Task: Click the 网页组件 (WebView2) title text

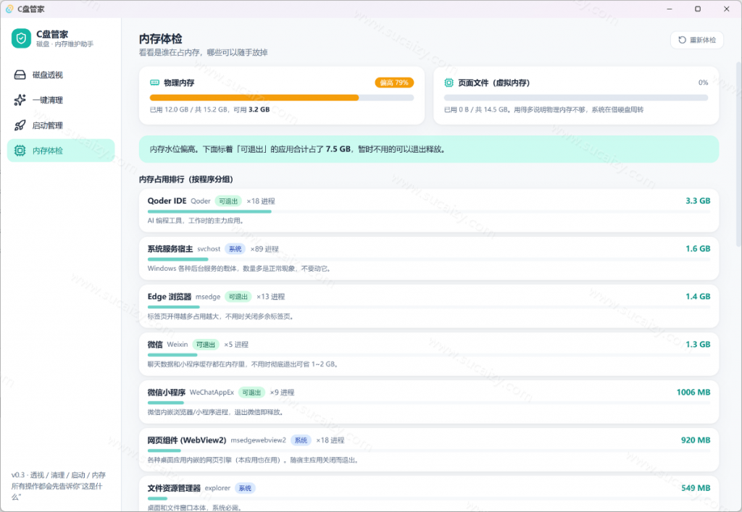Action: [x=187, y=440]
